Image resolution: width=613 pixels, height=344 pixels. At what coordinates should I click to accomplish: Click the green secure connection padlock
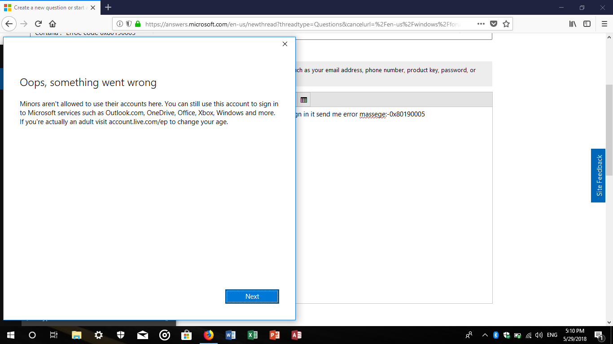pos(138,24)
